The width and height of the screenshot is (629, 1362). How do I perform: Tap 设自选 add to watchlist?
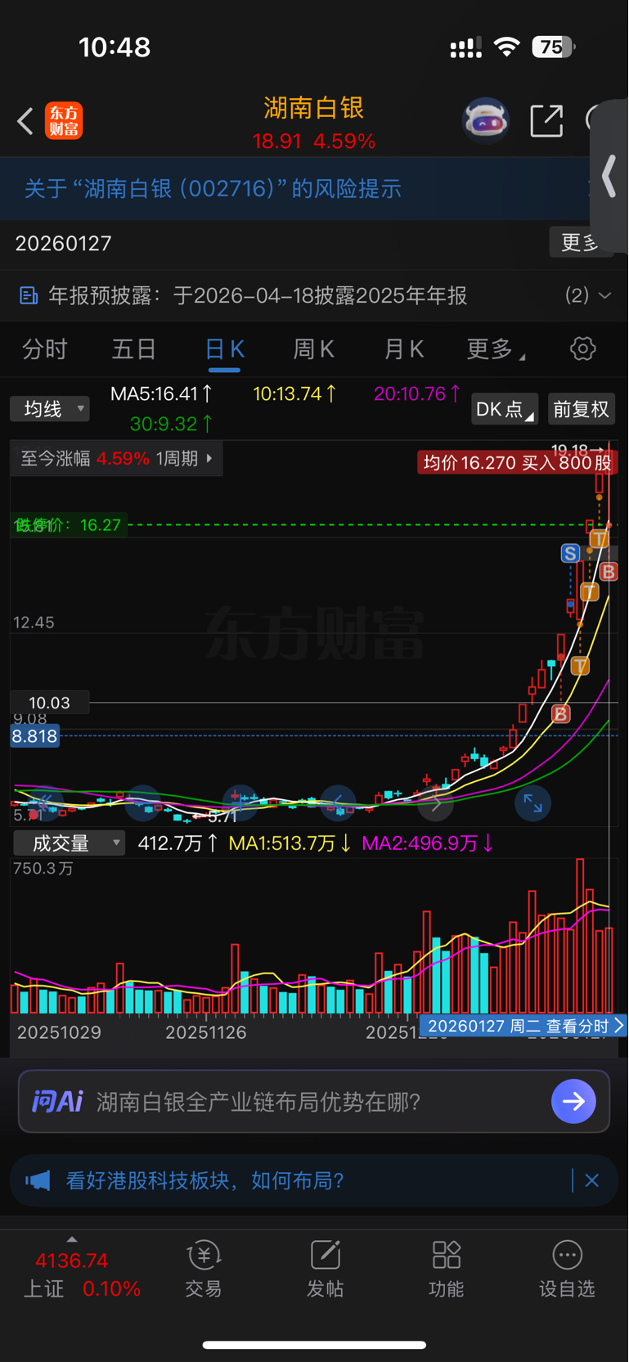pyautogui.click(x=567, y=1269)
